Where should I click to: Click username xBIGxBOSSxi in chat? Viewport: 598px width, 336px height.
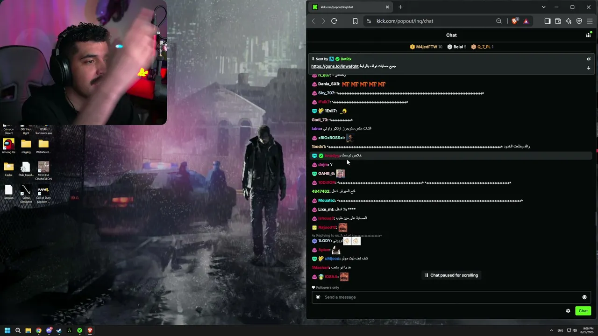tap(331, 138)
